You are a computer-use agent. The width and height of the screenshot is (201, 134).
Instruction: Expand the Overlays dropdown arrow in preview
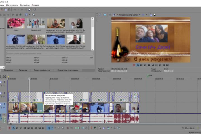146,15
